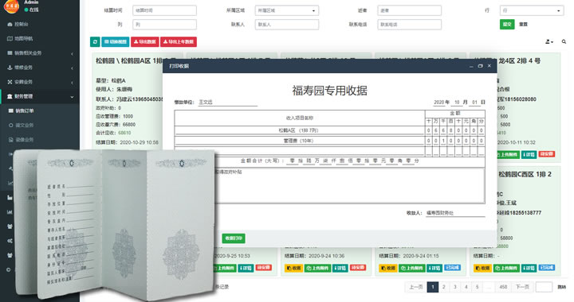
Task: Maximize the 打印收据 dialog
Action: click(480, 66)
